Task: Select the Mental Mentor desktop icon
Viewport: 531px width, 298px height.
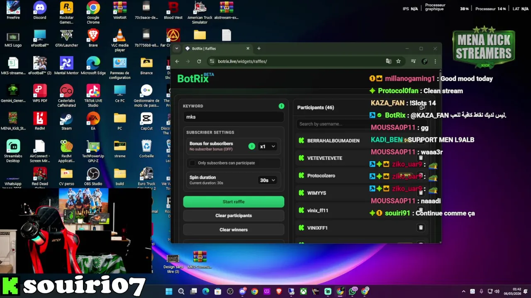Action: pyautogui.click(x=66, y=66)
